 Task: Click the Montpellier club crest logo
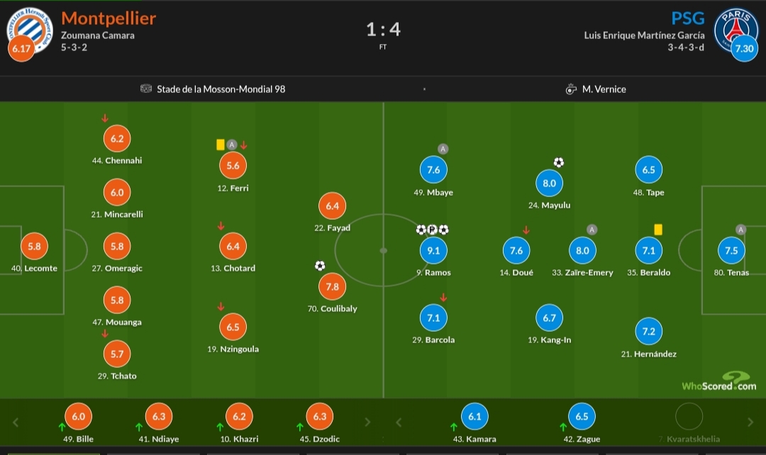[x=30, y=27]
